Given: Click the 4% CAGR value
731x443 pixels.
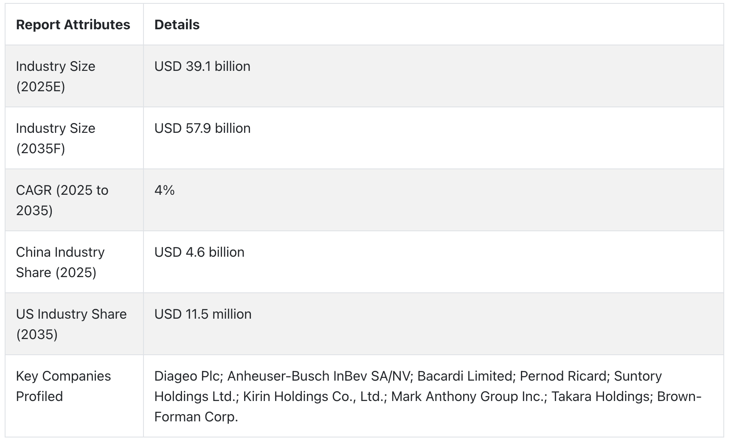Looking at the screenshot, I should pyautogui.click(x=165, y=190).
